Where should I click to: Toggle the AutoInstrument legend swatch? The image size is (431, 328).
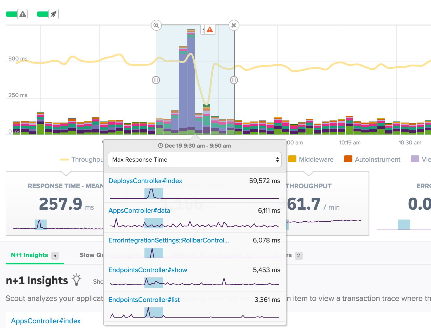(348, 159)
